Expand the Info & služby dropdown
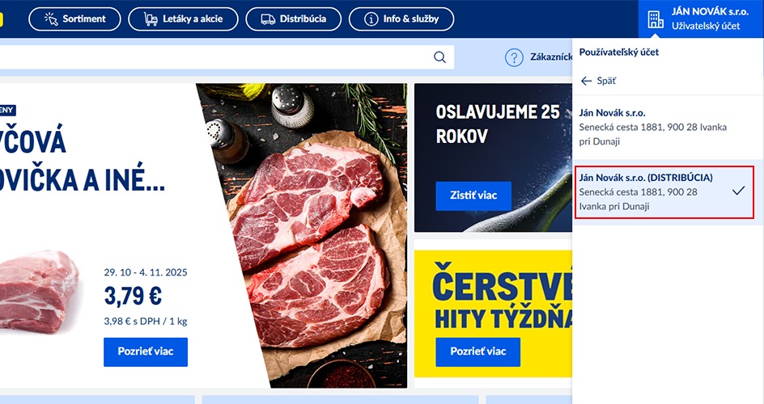This screenshot has height=404, width=764. [401, 19]
